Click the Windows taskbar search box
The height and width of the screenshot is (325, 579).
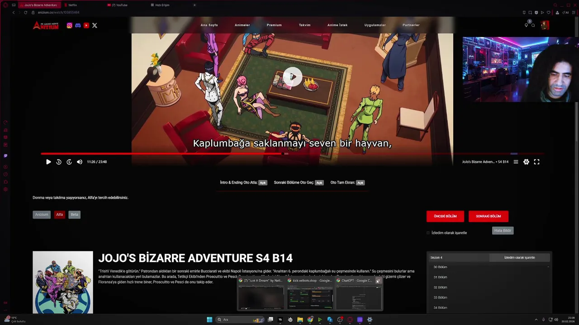point(240,320)
